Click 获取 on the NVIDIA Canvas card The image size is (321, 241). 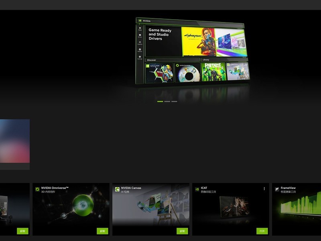point(182,231)
